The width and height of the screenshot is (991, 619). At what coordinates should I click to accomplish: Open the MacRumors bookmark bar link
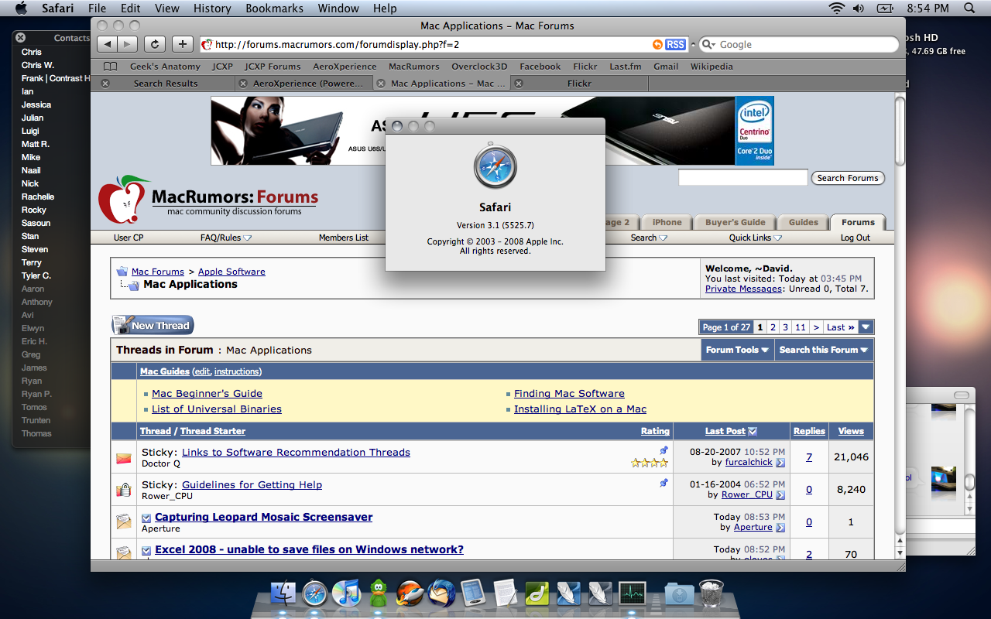pos(413,67)
